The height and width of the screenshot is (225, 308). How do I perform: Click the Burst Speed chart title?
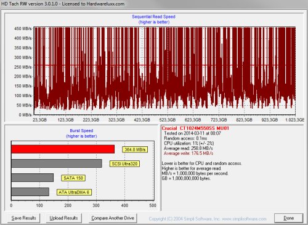point(81,131)
